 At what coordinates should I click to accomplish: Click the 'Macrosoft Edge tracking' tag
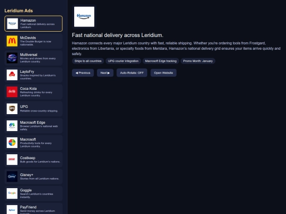160,61
